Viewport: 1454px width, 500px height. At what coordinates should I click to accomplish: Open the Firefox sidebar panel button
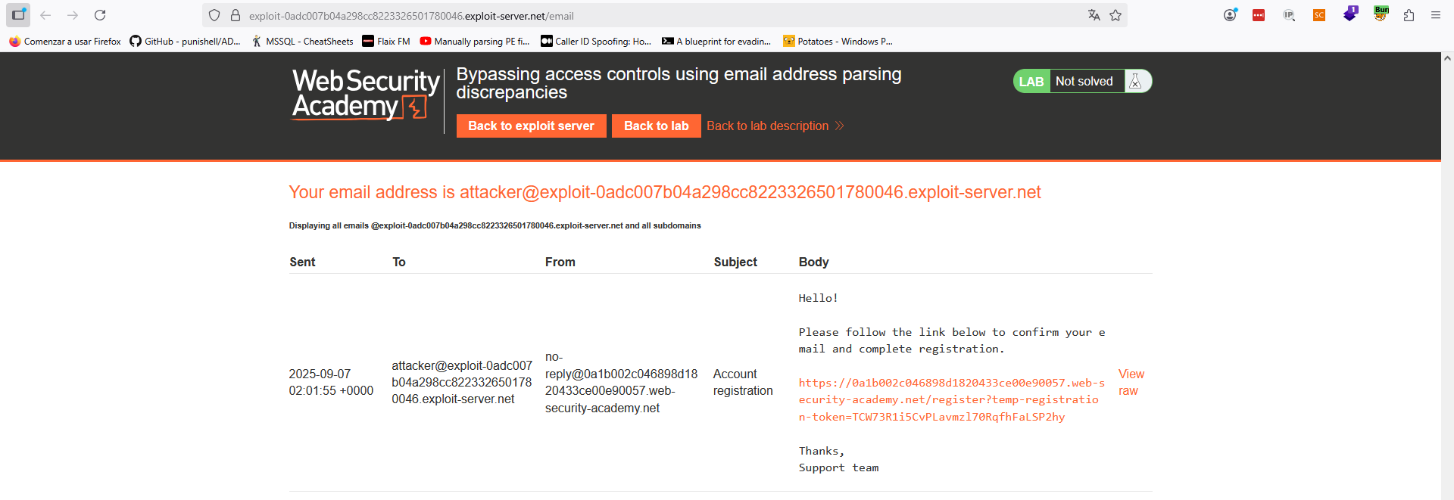[x=18, y=15]
